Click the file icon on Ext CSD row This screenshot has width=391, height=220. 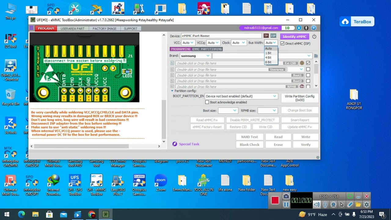click(172, 63)
